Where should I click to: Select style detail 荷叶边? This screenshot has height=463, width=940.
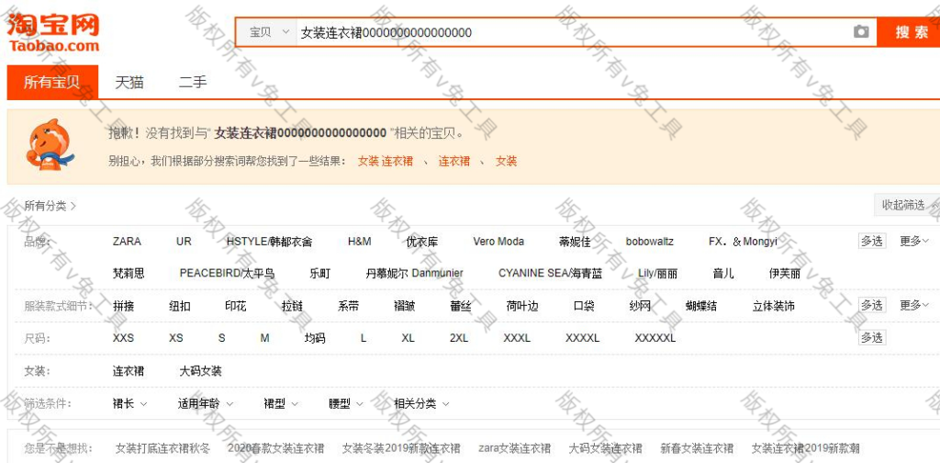point(522,306)
